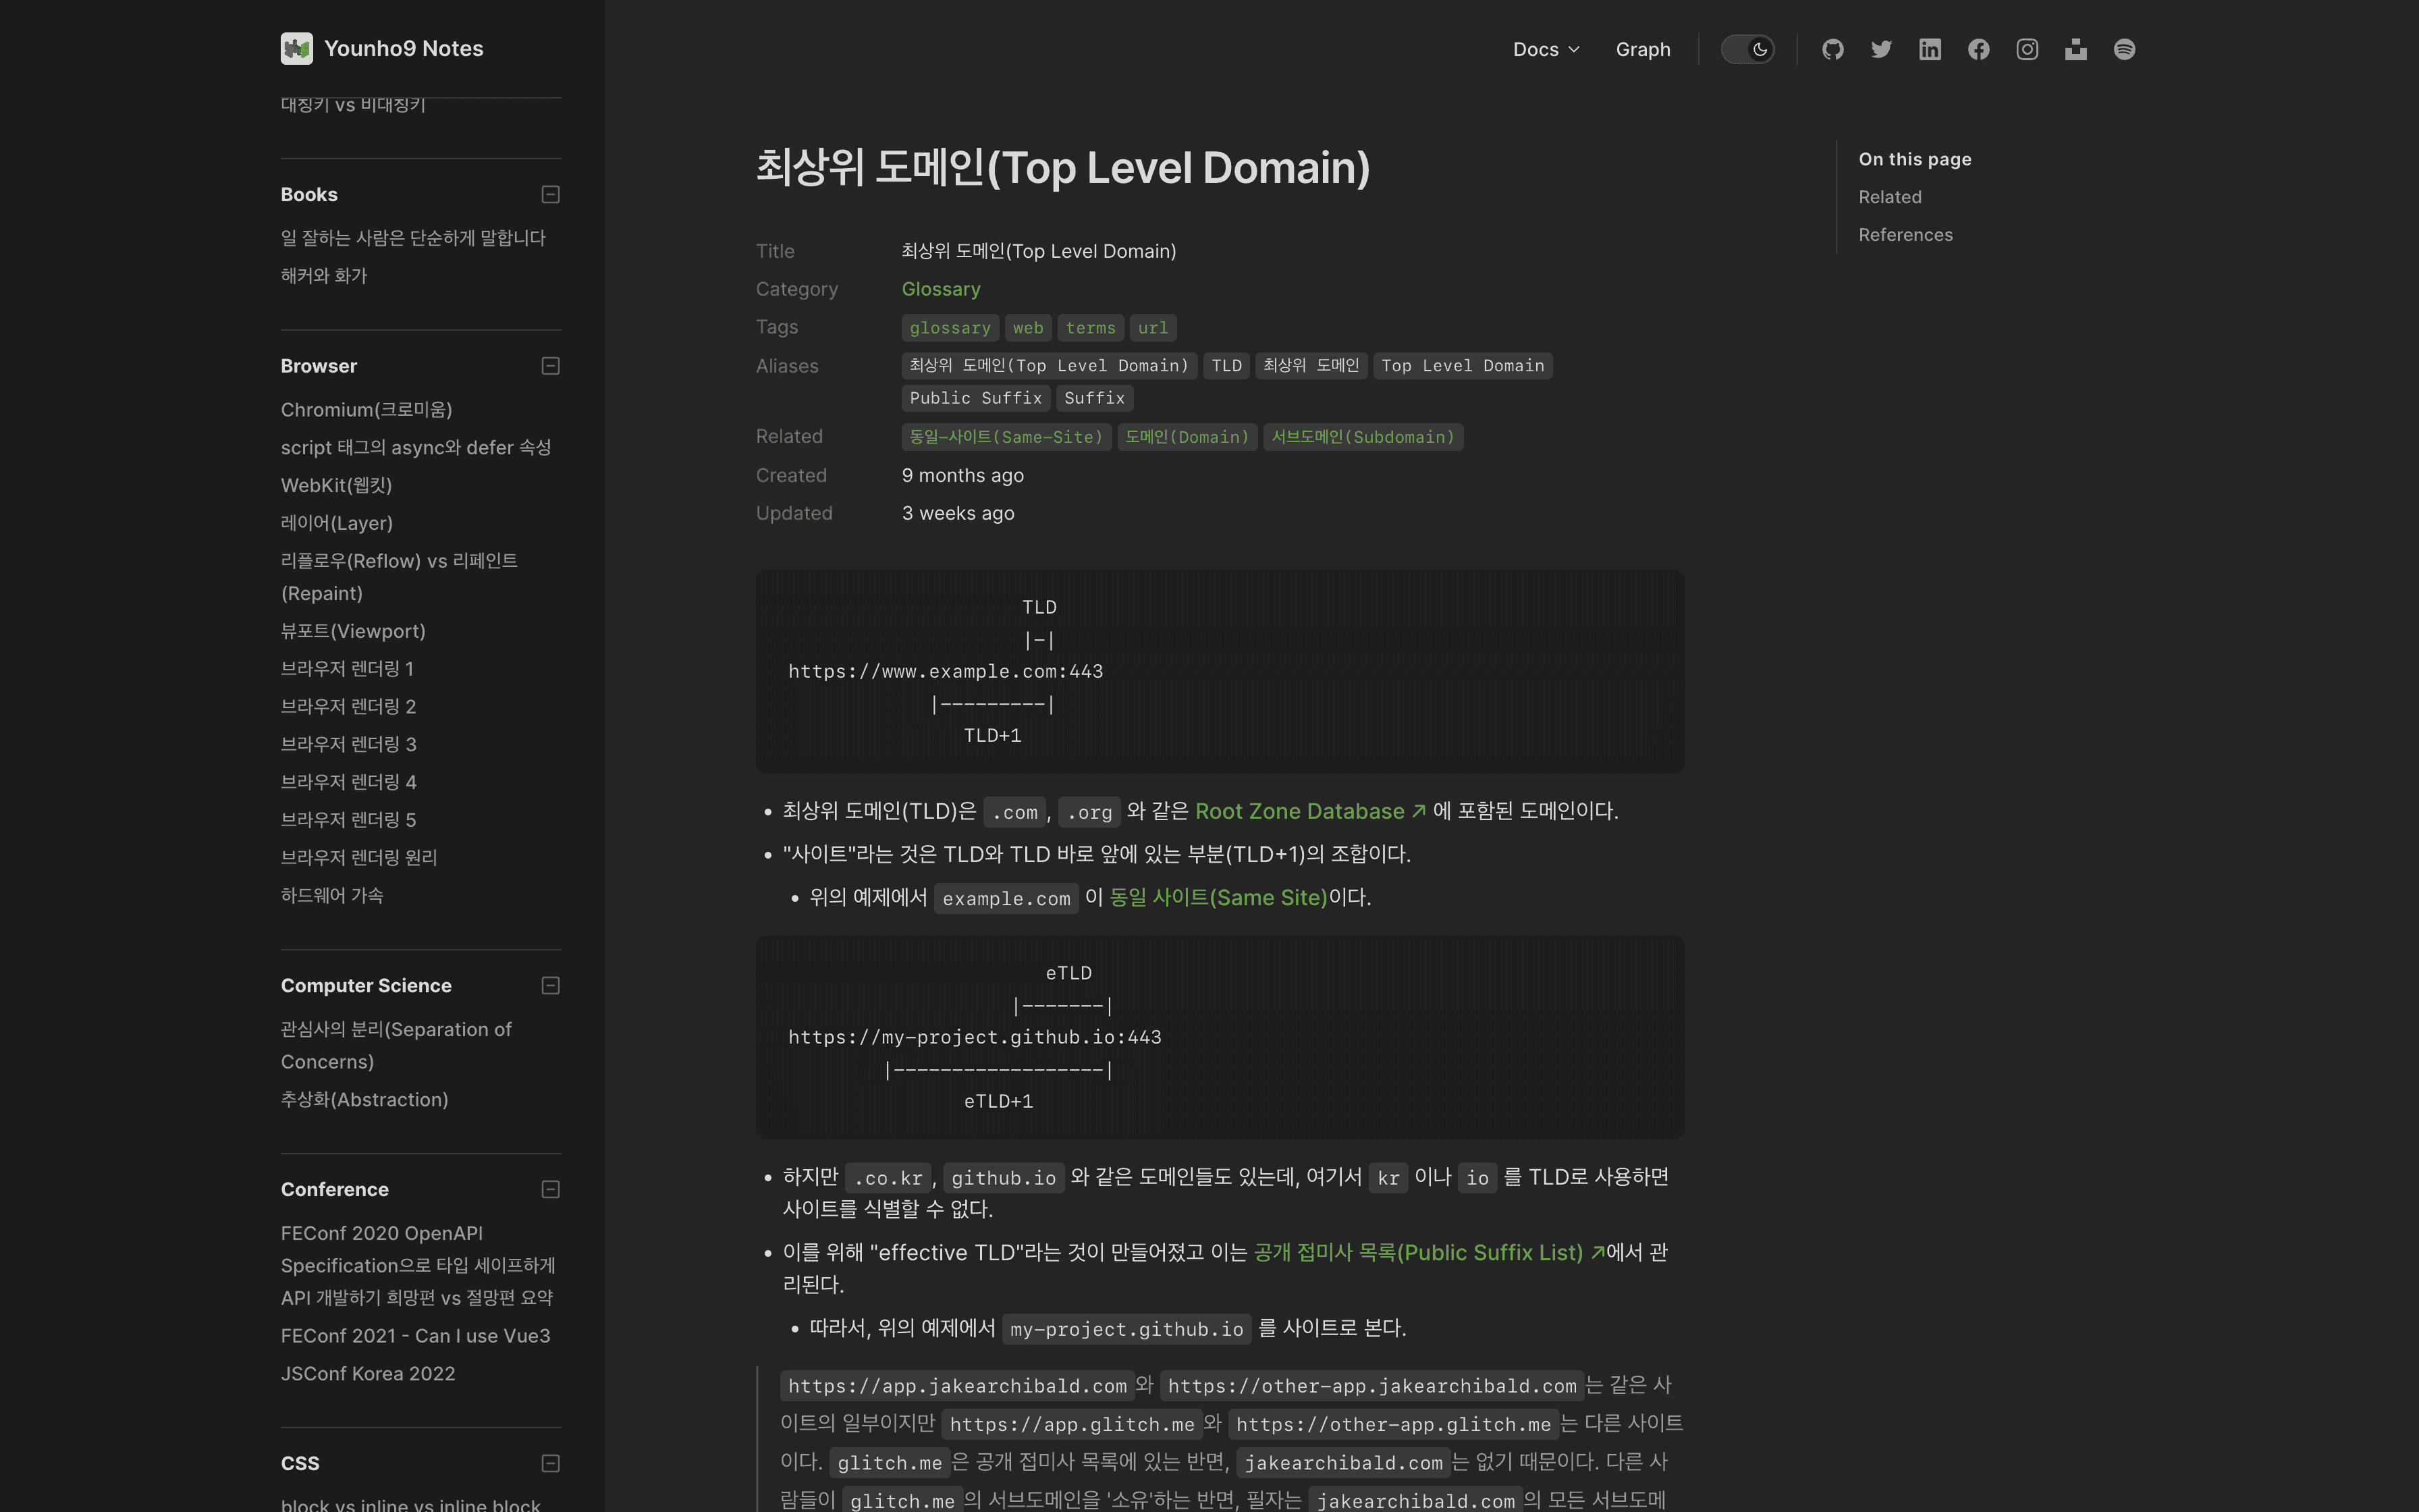Viewport: 2419px width, 1512px height.
Task: Open the GitHub profile icon
Action: pos(1832,49)
